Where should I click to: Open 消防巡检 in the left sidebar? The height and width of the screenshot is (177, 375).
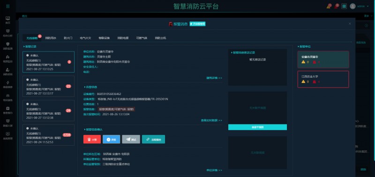[x=7, y=72]
